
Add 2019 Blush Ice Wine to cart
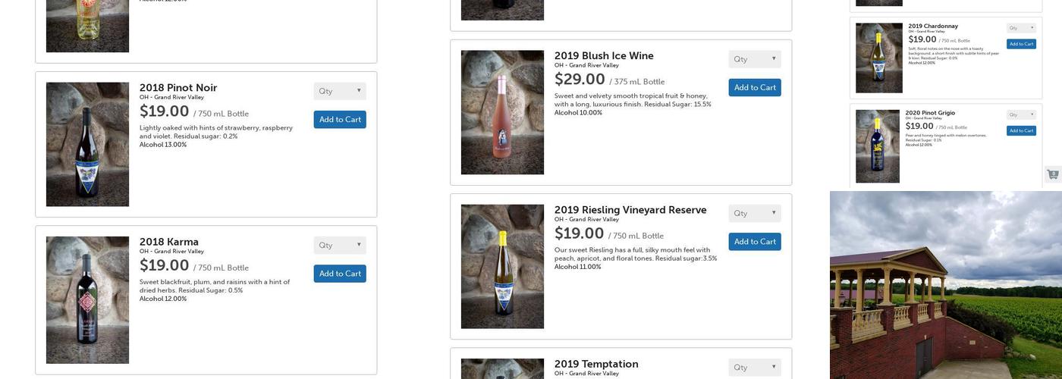click(x=755, y=88)
